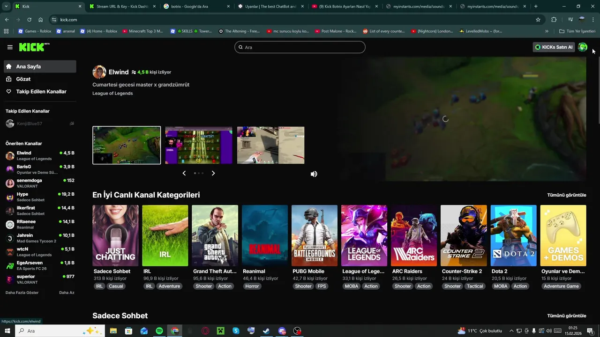Open Dota 2 category card

513,235
